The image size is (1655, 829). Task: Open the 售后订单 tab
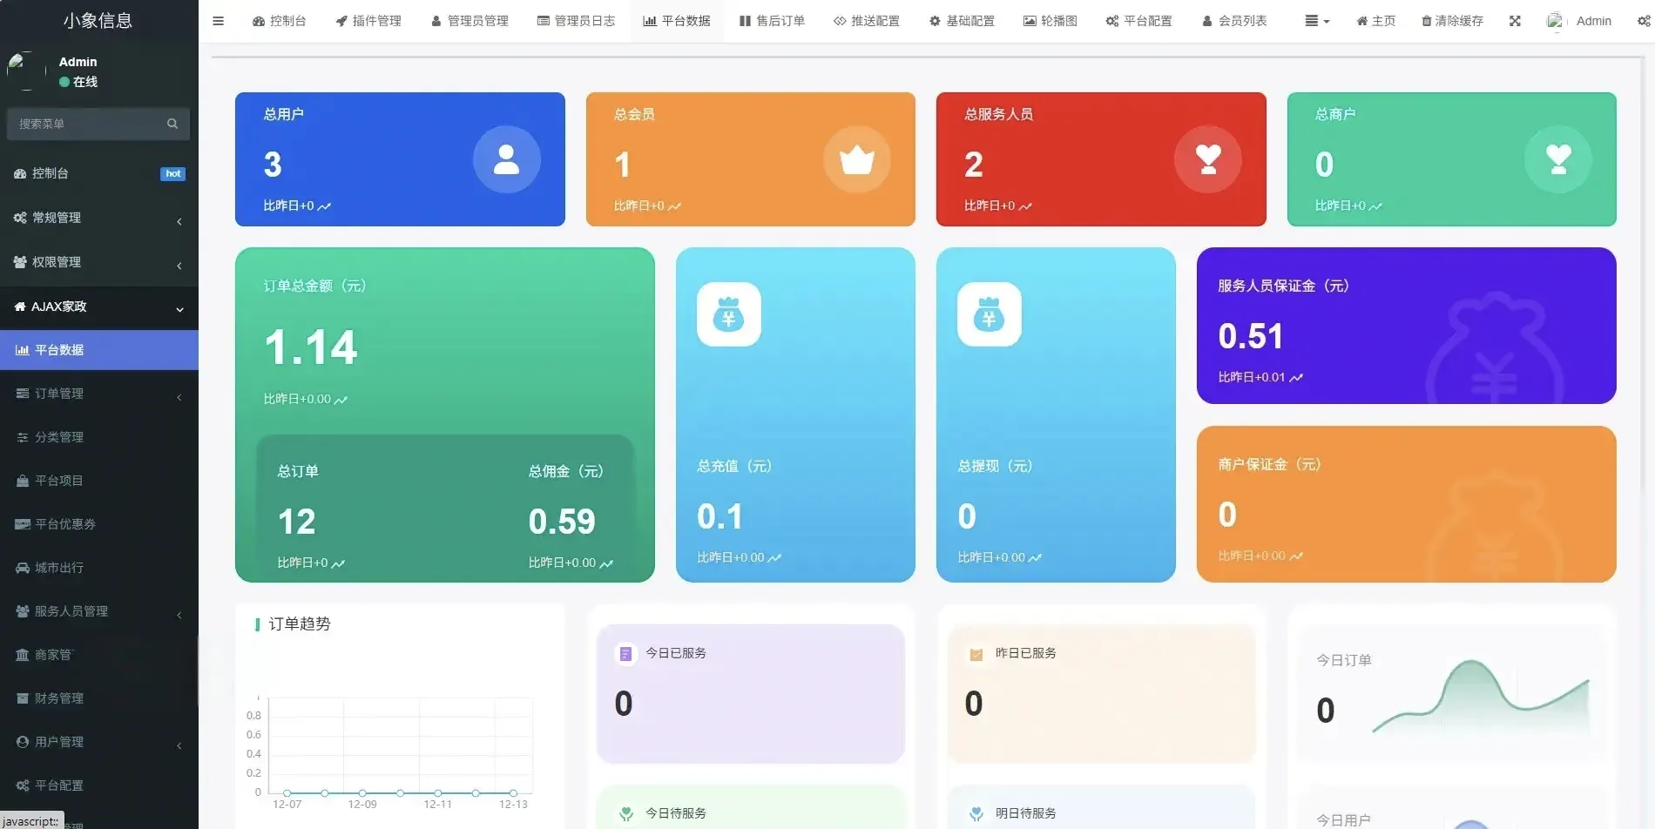pyautogui.click(x=772, y=21)
